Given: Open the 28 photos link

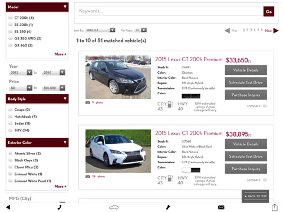Looking at the screenshot, I should 98,177.
